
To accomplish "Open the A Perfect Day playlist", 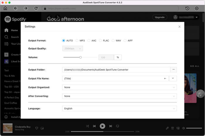I will tap(12, 98).
